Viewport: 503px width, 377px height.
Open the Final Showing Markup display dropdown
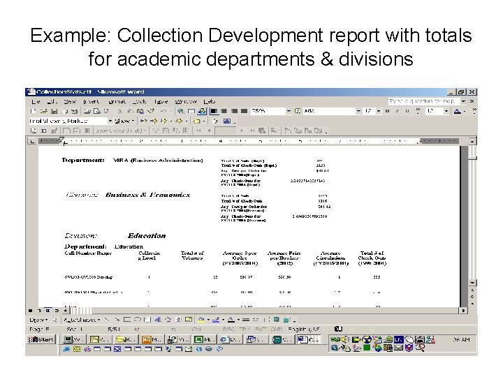pyautogui.click(x=110, y=121)
